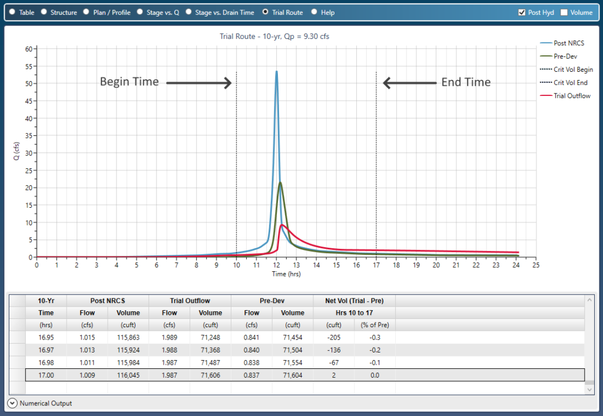Enable the Volume checkbox
The image size is (603, 416).
click(x=564, y=12)
